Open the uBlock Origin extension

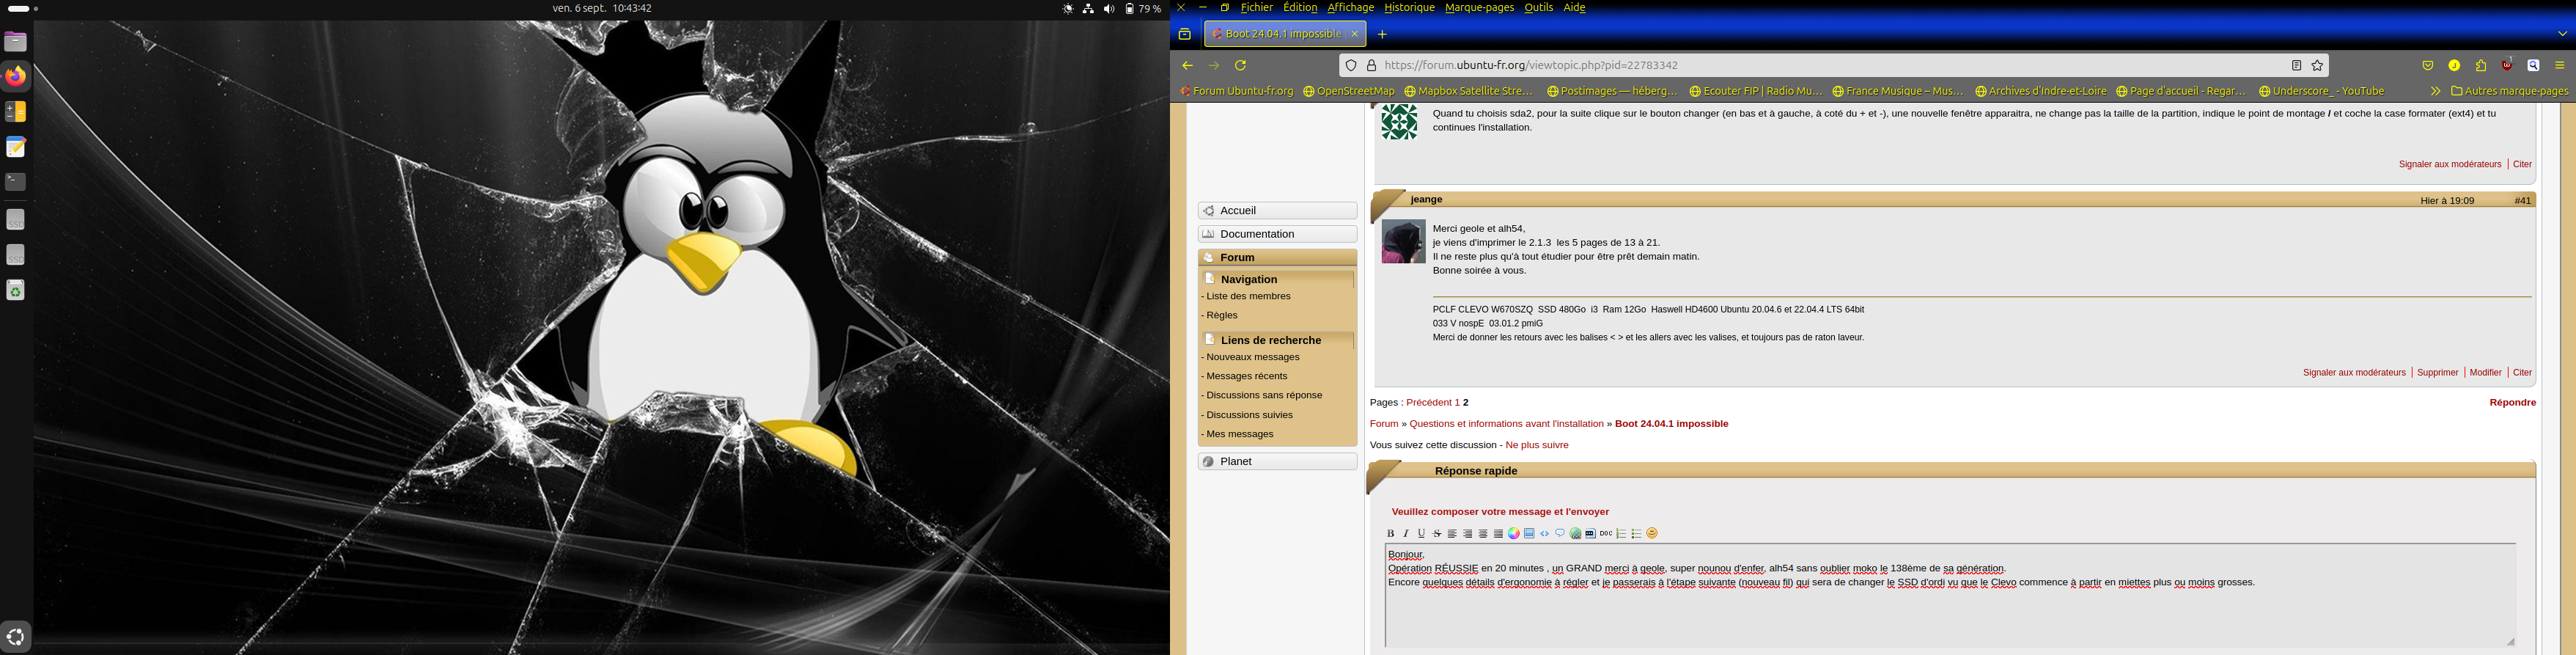2507,66
